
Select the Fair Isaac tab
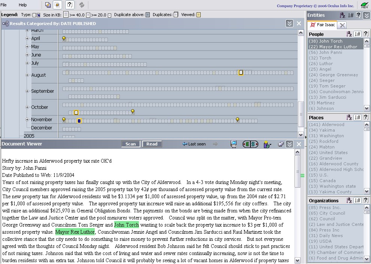click(x=322, y=25)
